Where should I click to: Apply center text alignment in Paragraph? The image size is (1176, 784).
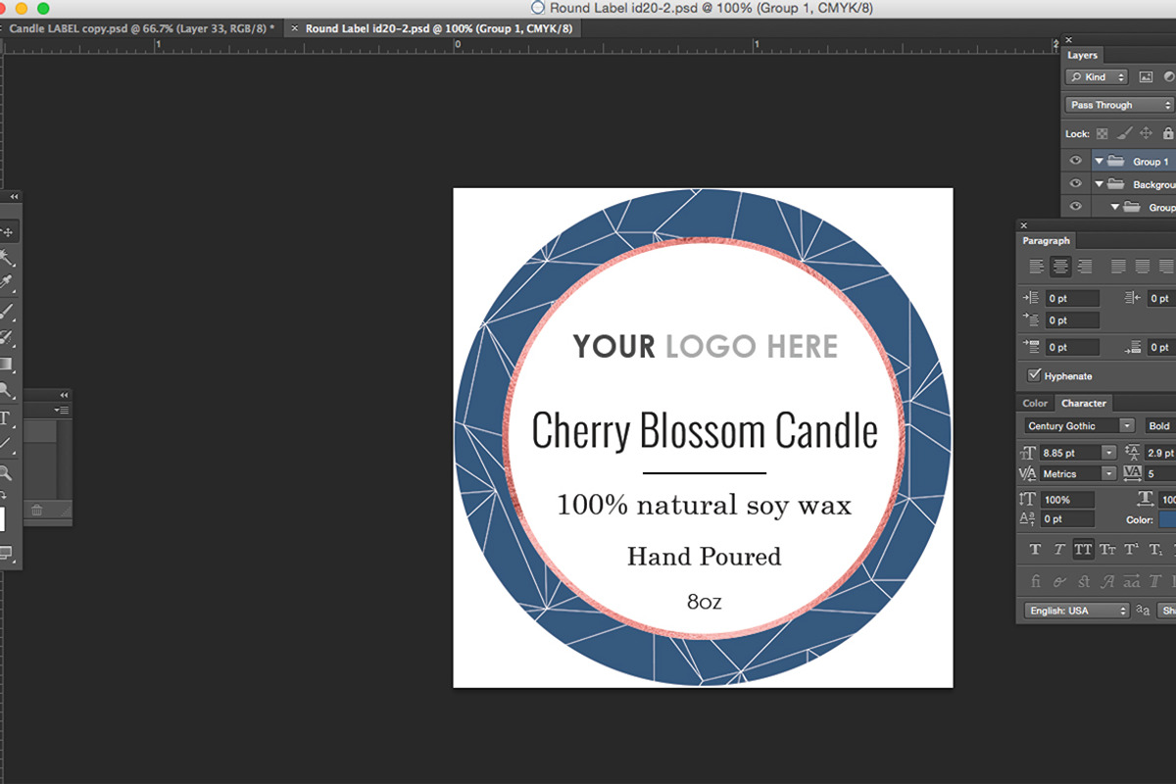click(1059, 267)
